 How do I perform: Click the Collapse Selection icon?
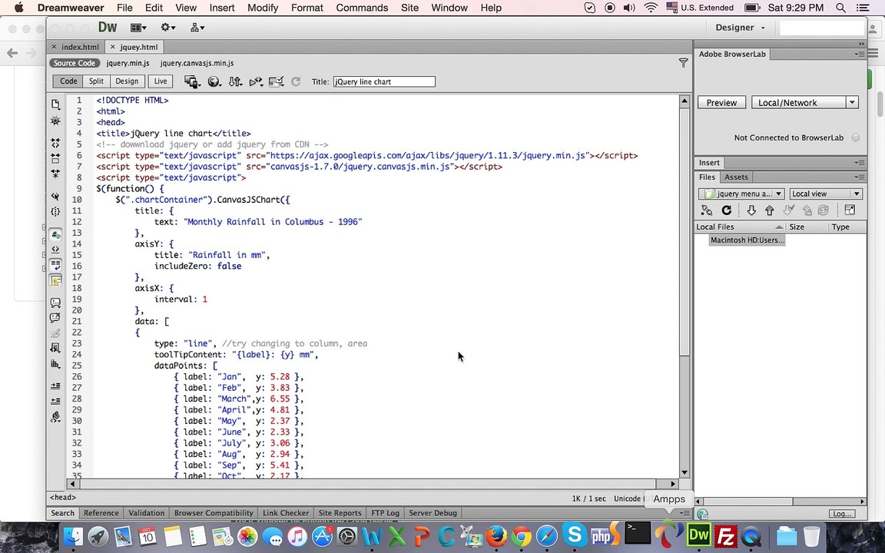pyautogui.click(x=55, y=158)
